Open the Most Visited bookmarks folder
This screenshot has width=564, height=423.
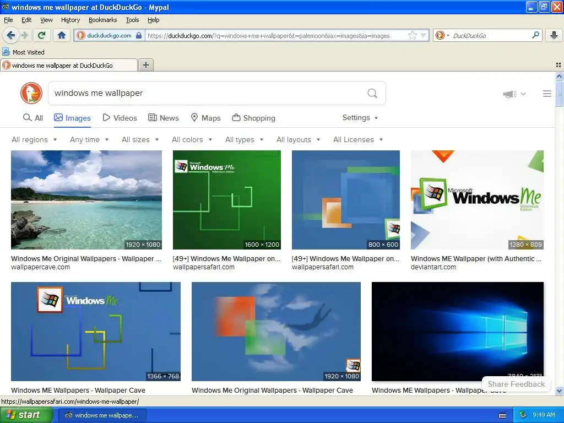(23, 52)
